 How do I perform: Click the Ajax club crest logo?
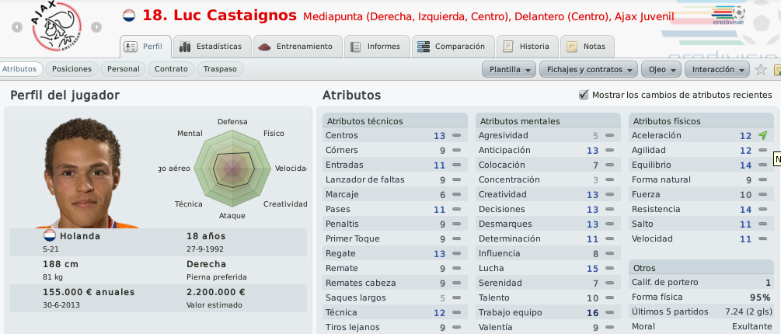pyautogui.click(x=57, y=27)
